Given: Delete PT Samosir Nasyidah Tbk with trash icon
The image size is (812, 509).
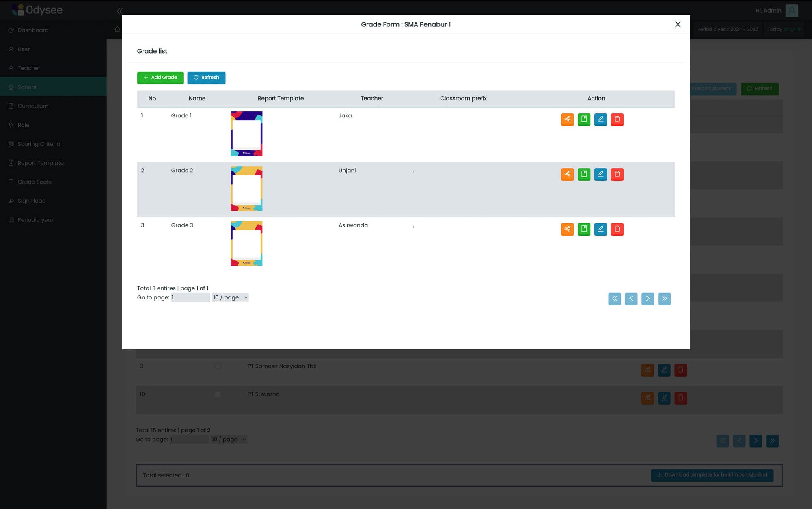Looking at the screenshot, I should click(x=681, y=370).
